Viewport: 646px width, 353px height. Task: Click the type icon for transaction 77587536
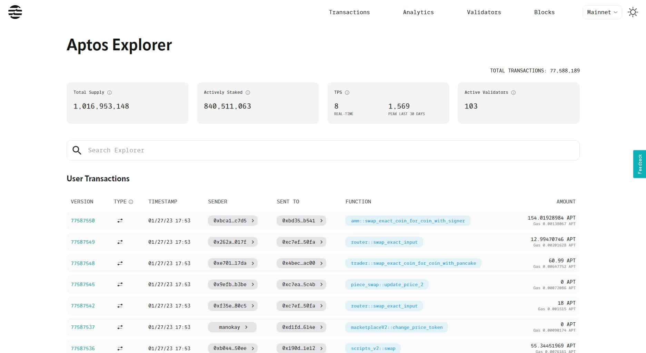click(x=120, y=349)
